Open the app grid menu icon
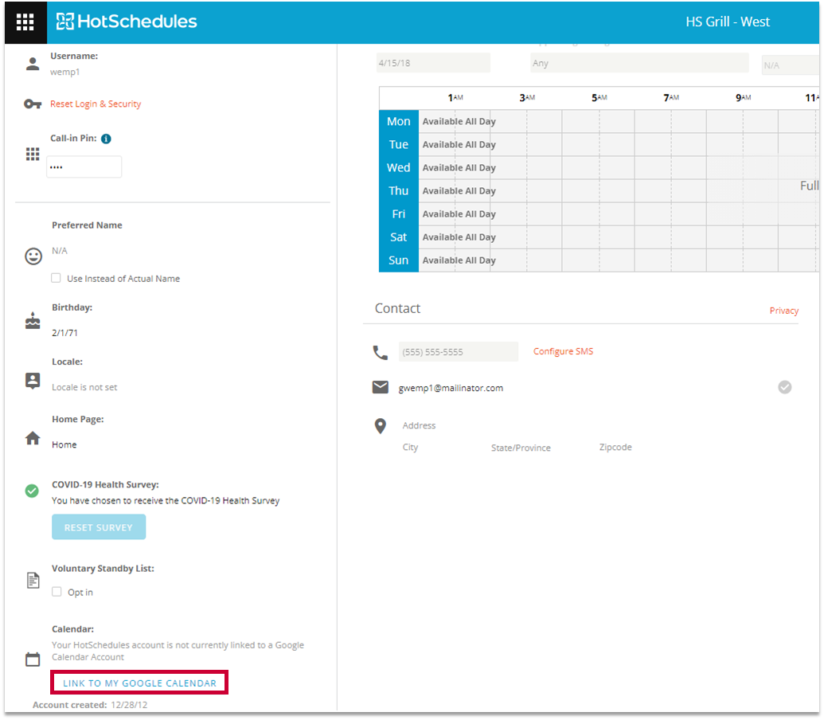The height and width of the screenshot is (720, 824). [x=25, y=22]
